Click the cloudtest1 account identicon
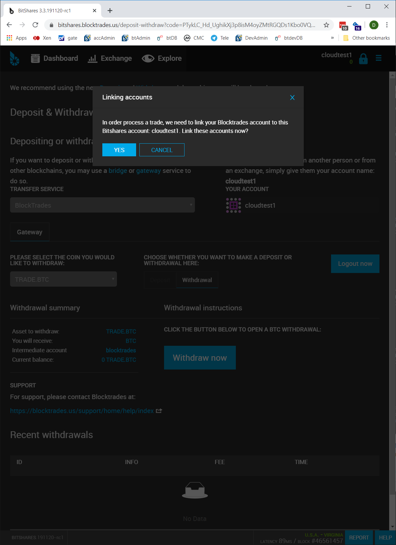The width and height of the screenshot is (396, 545). (234, 205)
